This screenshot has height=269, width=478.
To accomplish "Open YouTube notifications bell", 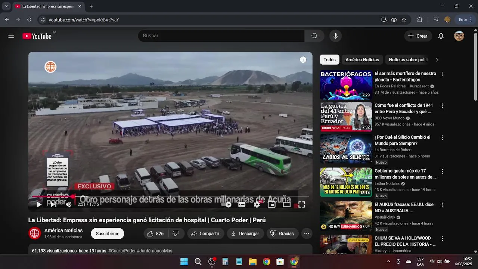I will pos(441,36).
